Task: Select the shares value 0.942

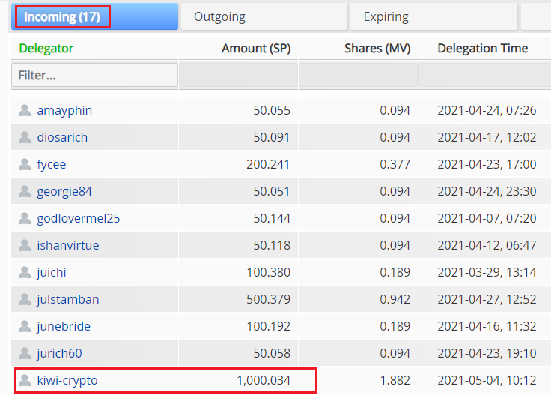Action: [x=395, y=299]
